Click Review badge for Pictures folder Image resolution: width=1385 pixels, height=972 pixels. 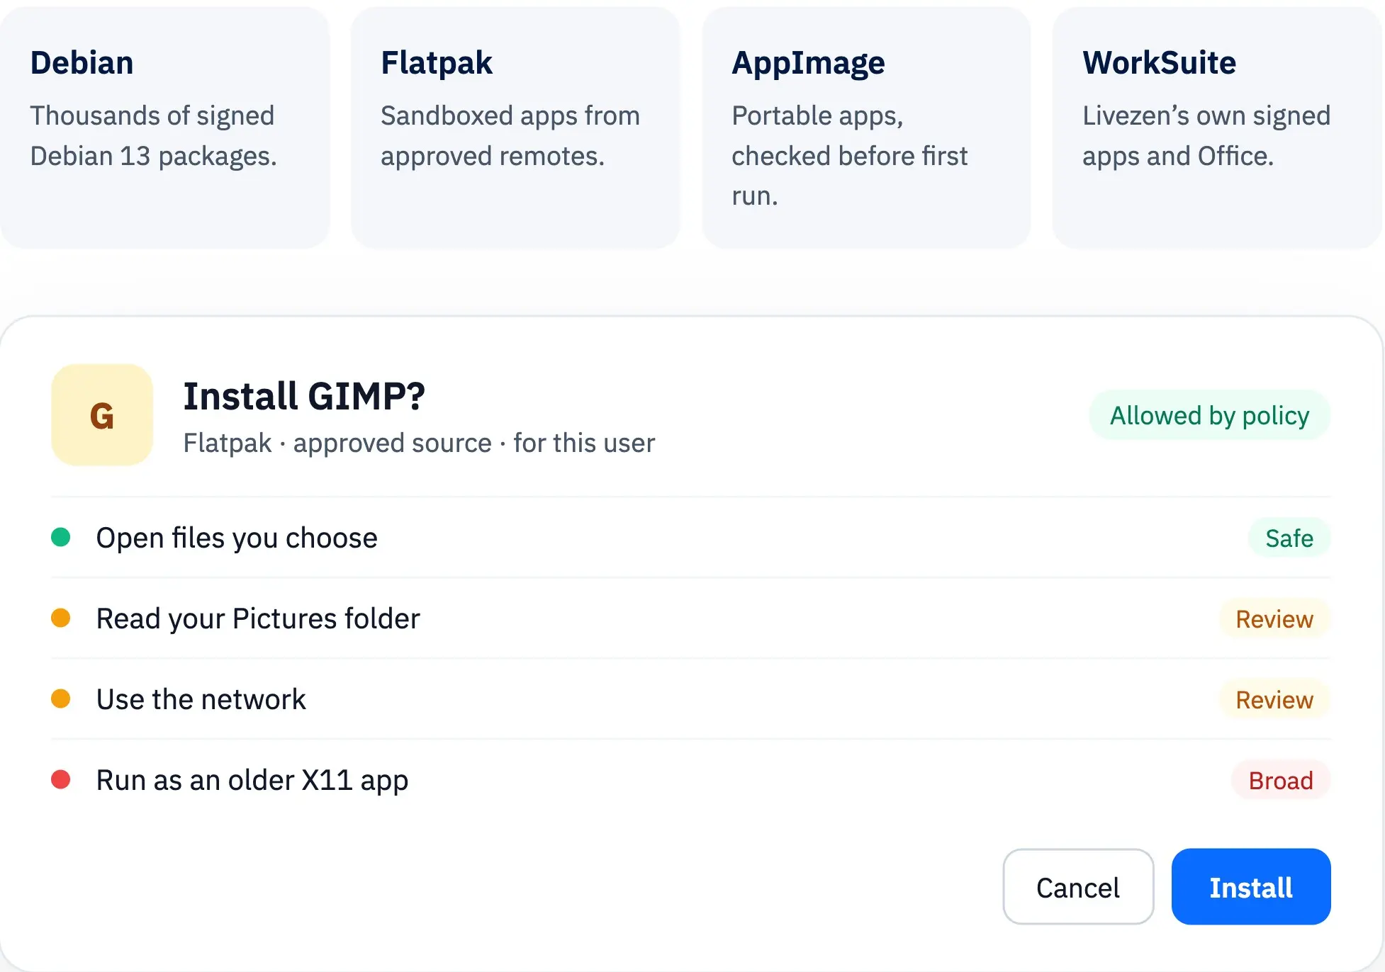tap(1274, 619)
